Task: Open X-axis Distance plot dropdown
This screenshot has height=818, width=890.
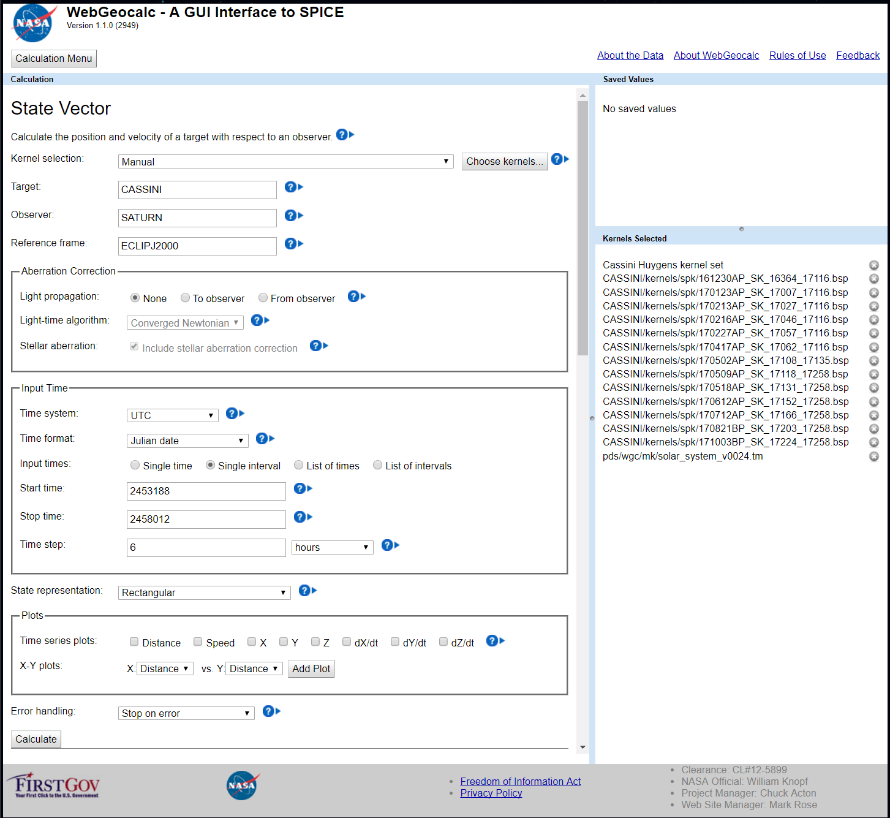Action: click(165, 668)
